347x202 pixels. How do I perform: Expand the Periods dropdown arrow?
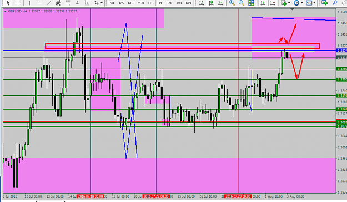(x=301, y=3)
